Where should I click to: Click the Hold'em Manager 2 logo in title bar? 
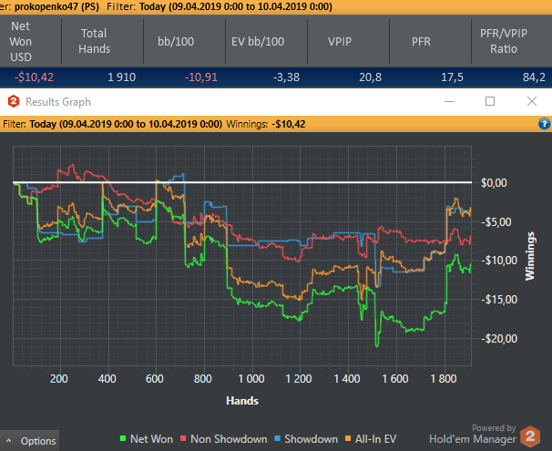coord(14,102)
